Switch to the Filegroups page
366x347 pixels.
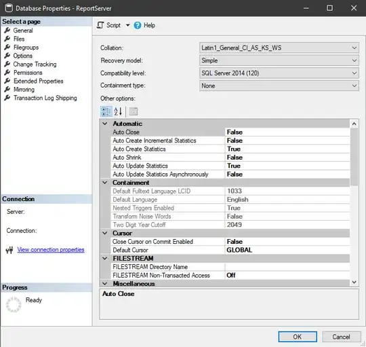(26, 48)
